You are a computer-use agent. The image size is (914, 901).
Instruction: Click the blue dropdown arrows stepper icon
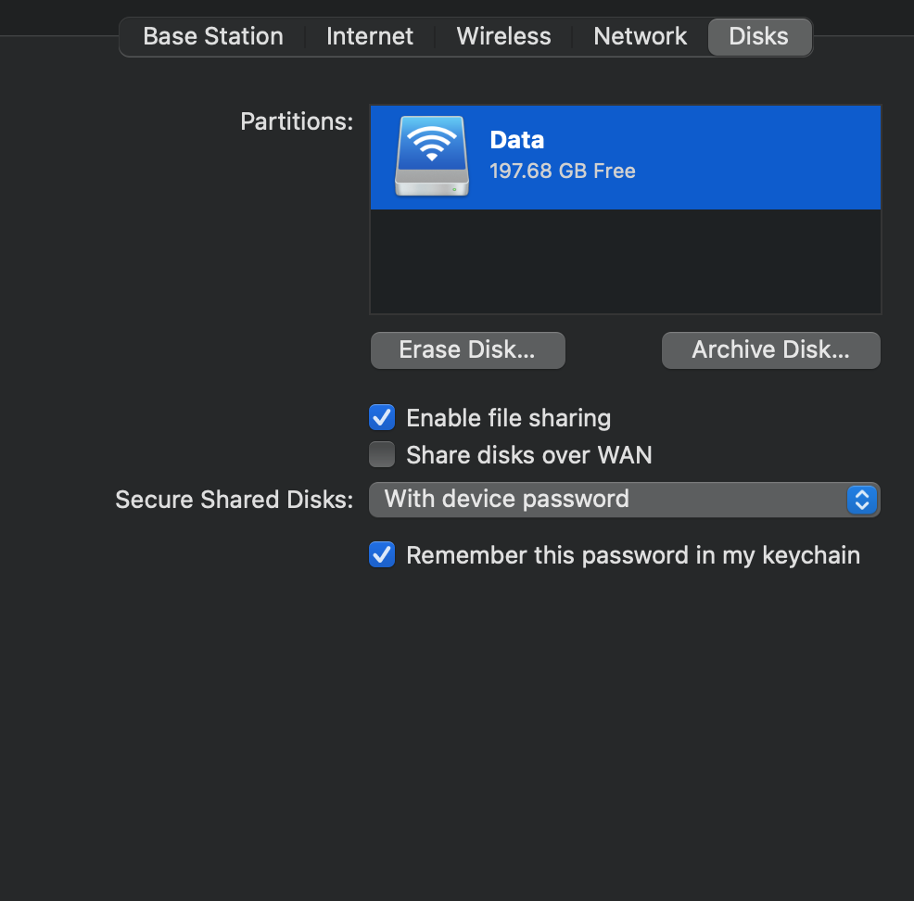pos(862,500)
